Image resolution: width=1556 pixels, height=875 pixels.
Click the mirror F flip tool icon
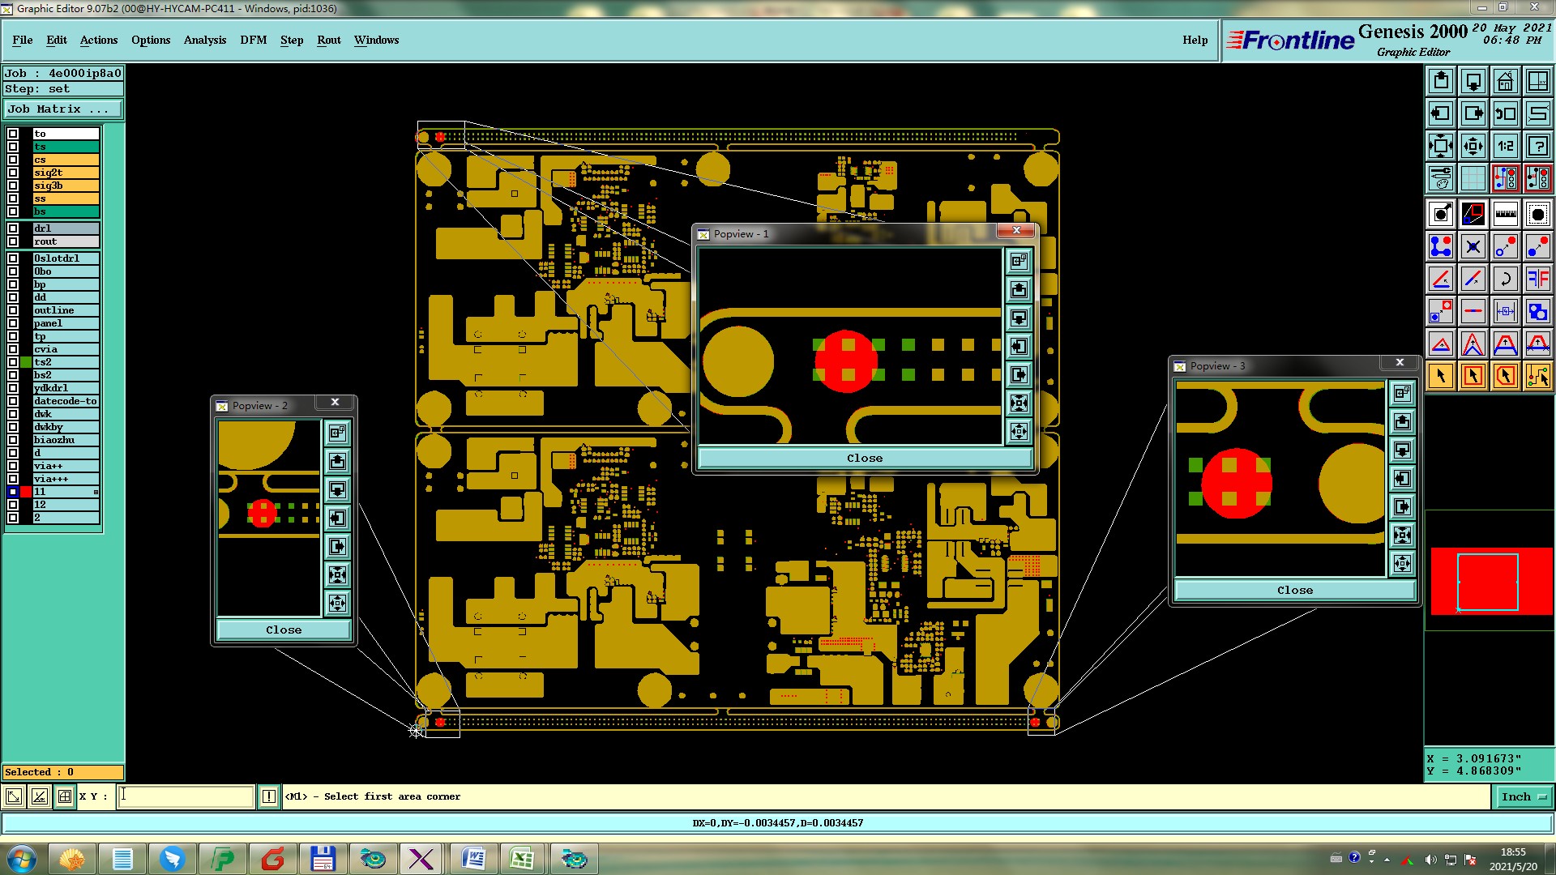pos(1537,279)
